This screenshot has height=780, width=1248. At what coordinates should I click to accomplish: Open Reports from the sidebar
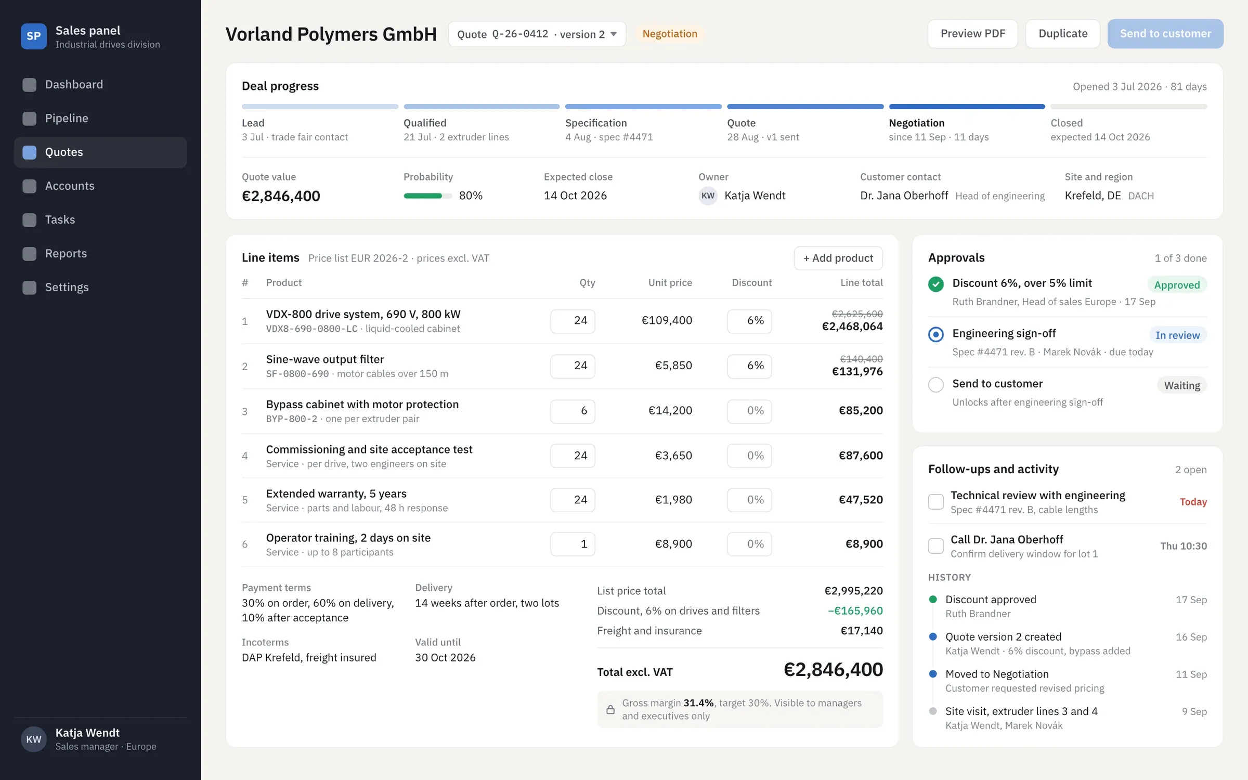tap(100, 254)
